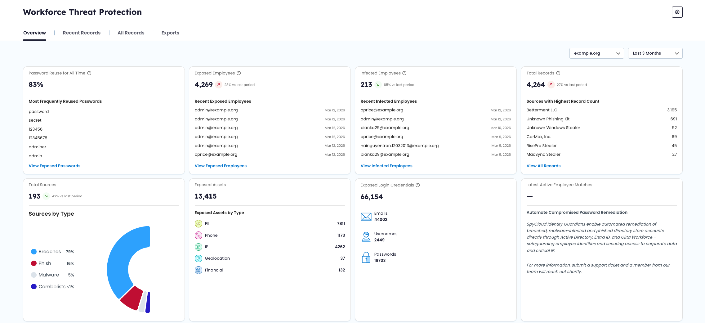Click the Usernames person icon

(x=366, y=237)
